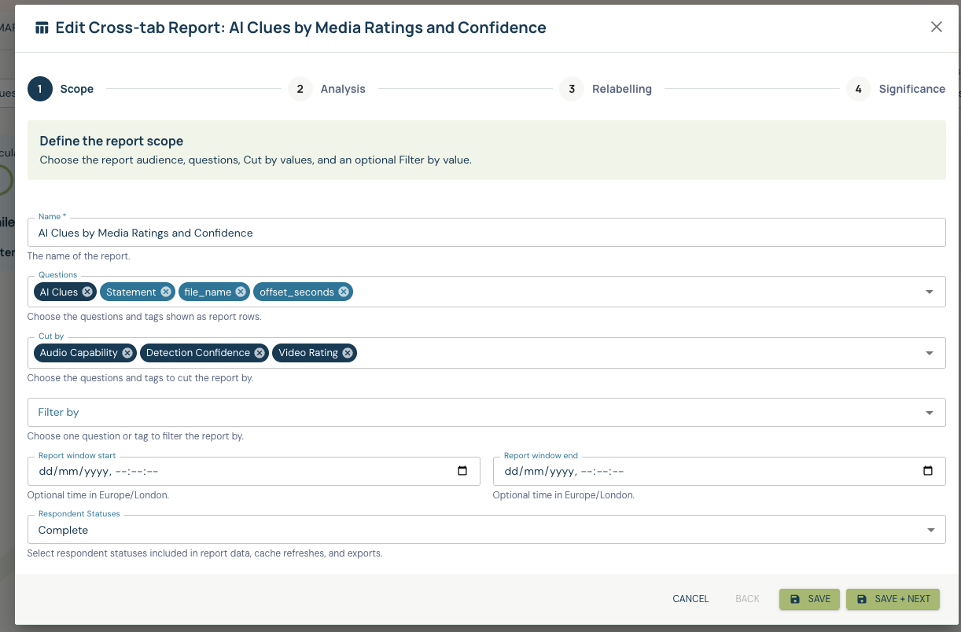Remove the offset_seconds question chip
The image size is (961, 632).
(x=344, y=292)
